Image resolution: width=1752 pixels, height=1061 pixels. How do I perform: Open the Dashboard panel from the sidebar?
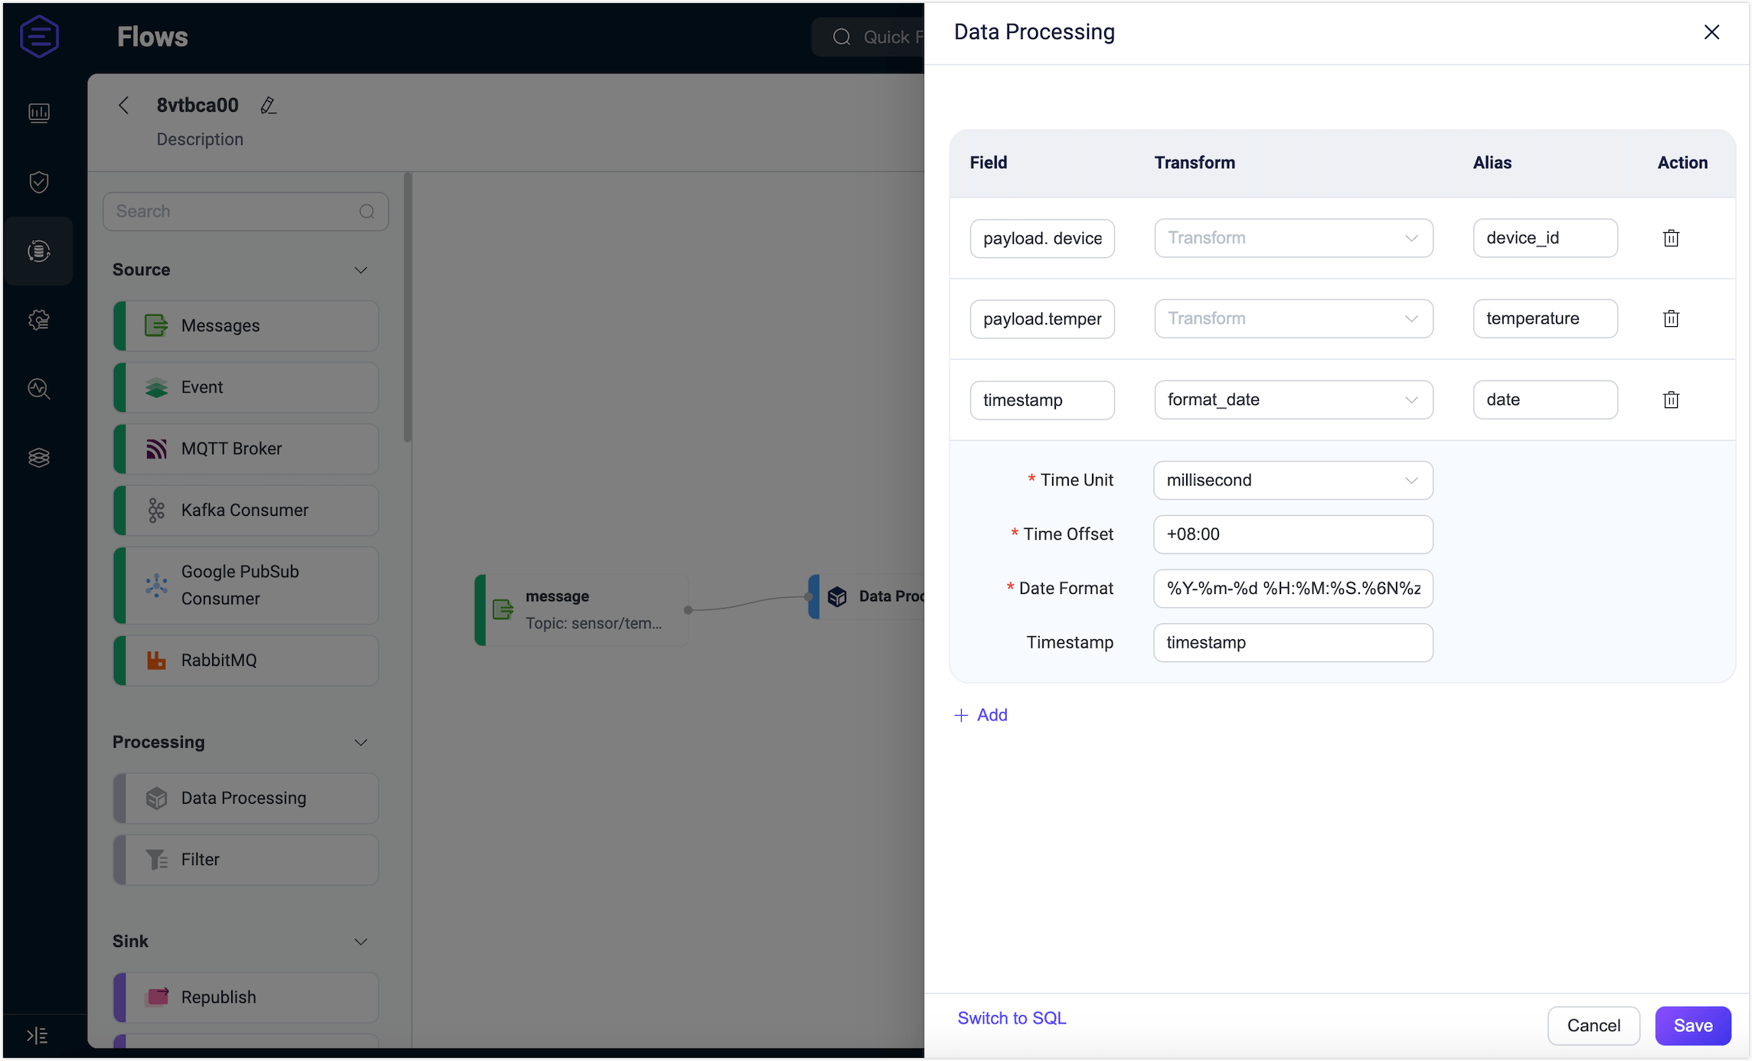39,113
